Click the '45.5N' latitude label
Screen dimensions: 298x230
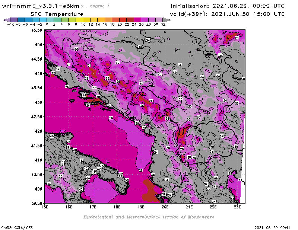pos(37,30)
